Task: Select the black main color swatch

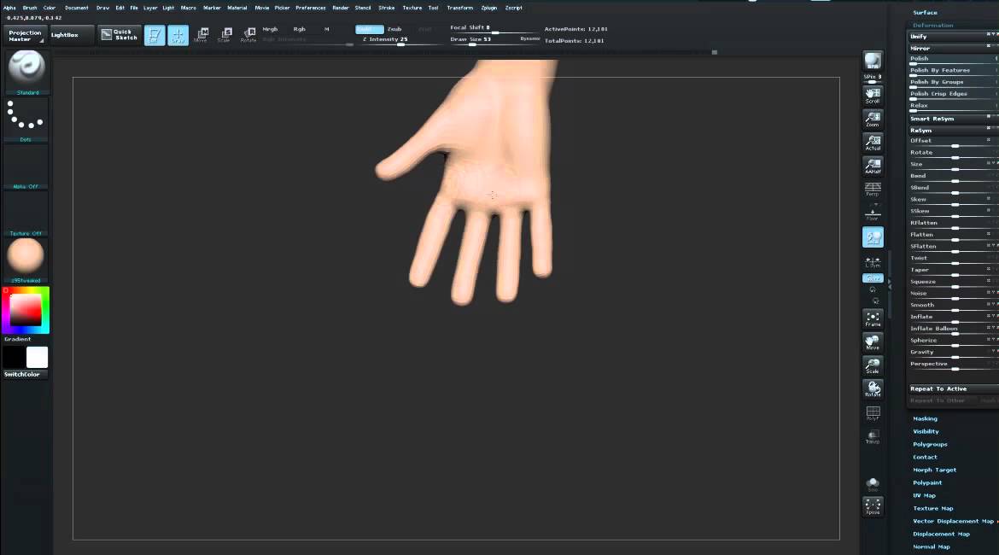Action: coord(14,358)
